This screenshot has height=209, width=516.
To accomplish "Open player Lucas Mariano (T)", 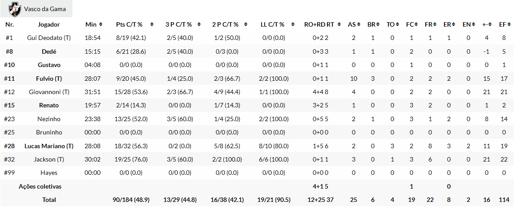I will [49, 146].
